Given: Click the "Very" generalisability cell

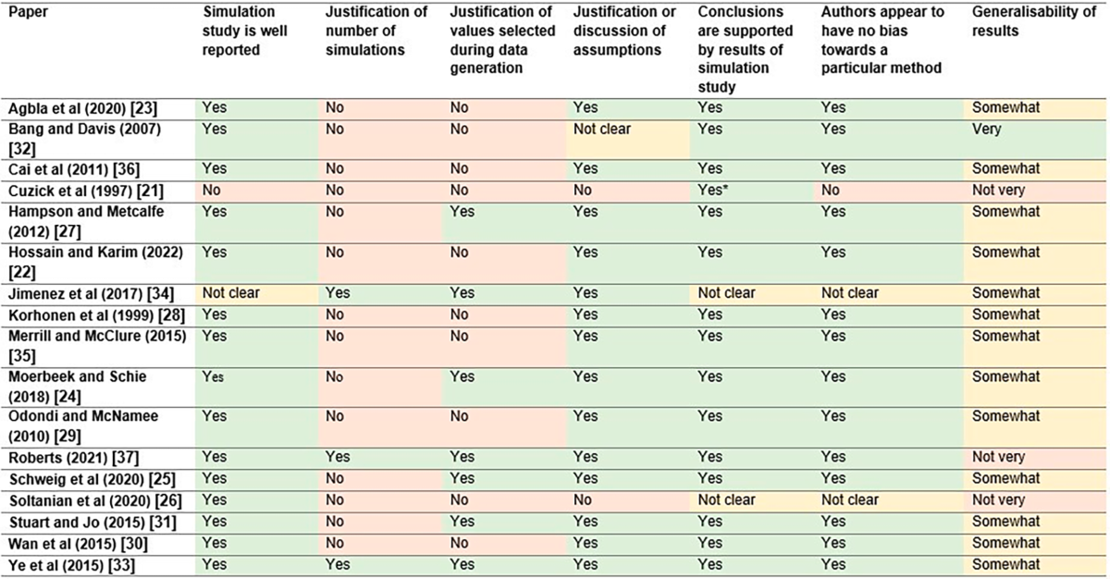Looking at the screenshot, I should point(986,129).
